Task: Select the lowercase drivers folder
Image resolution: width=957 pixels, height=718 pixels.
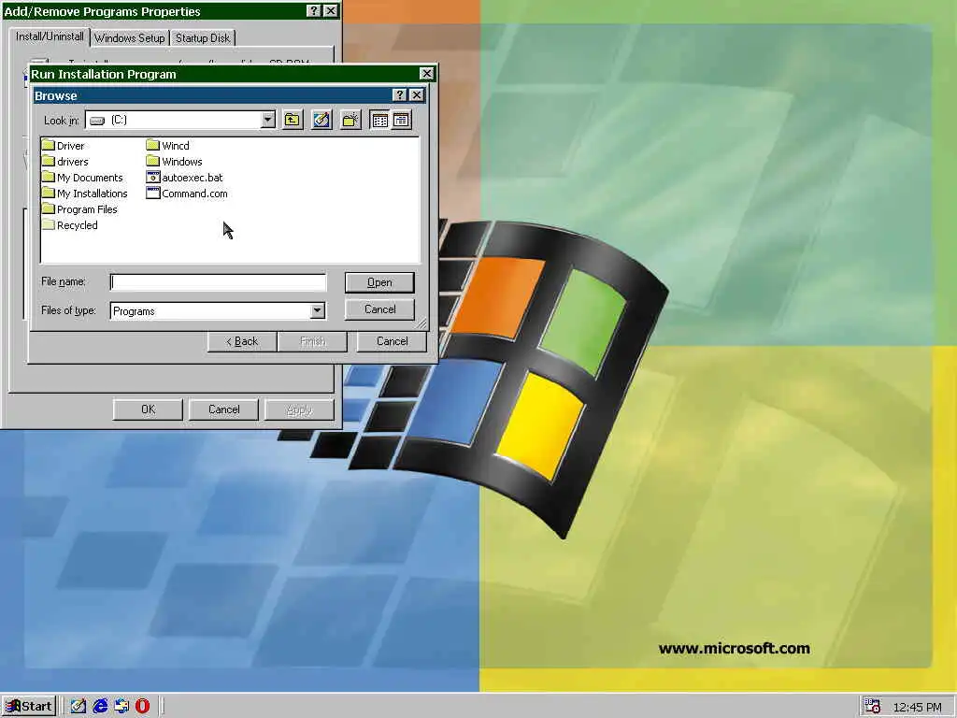Action: (x=65, y=161)
